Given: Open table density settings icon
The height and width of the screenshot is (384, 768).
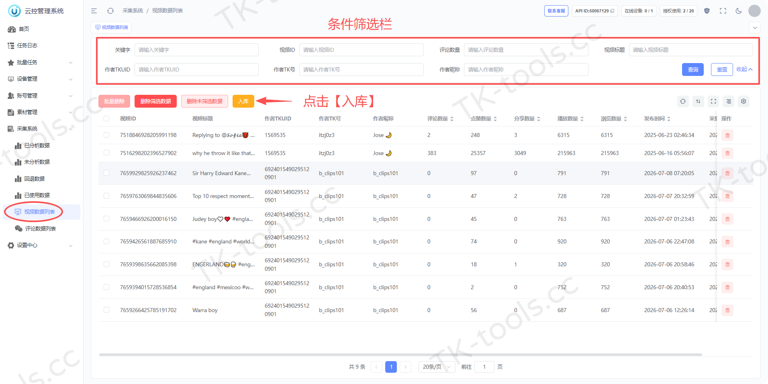Looking at the screenshot, I should (x=729, y=101).
